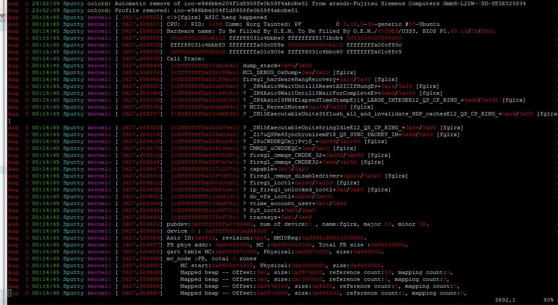Click "firegl_cmmqs_CWDDE32+0x8e/0x140" entry
The image size is (558, 305).
click(x=303, y=162)
